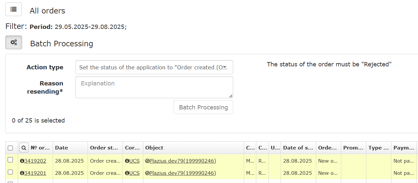Click info icon next to UCS in first row
This screenshot has height=183, width=418.
pos(127,161)
